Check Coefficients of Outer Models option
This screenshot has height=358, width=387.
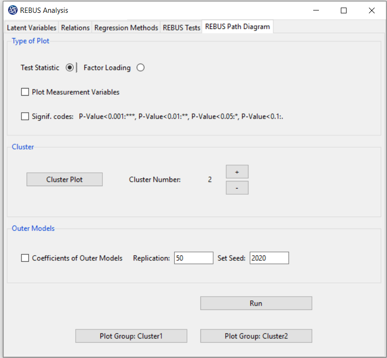click(x=25, y=258)
